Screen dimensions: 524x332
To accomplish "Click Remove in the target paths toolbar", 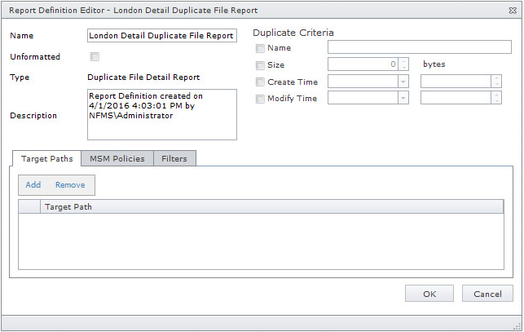I will click(70, 185).
